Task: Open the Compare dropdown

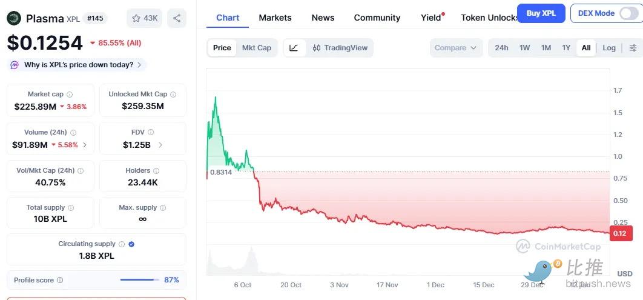Action: [456, 48]
